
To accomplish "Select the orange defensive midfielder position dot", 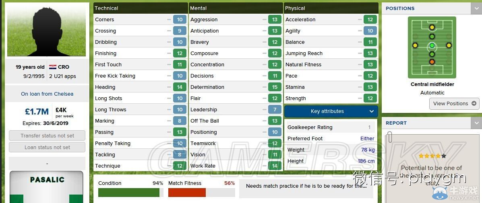I will [x=432, y=62].
